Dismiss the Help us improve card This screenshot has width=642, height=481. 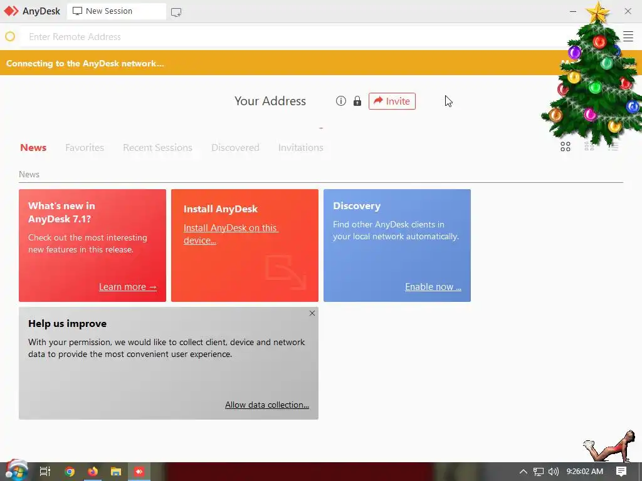click(312, 313)
